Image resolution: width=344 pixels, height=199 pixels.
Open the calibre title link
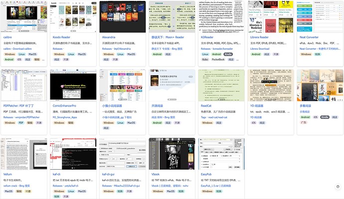7,37
